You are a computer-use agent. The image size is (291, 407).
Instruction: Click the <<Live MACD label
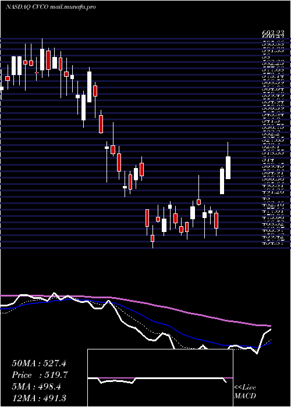tap(245, 392)
